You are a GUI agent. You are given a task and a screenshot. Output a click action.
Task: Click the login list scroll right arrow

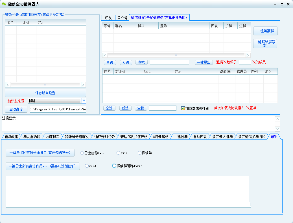[83, 85]
